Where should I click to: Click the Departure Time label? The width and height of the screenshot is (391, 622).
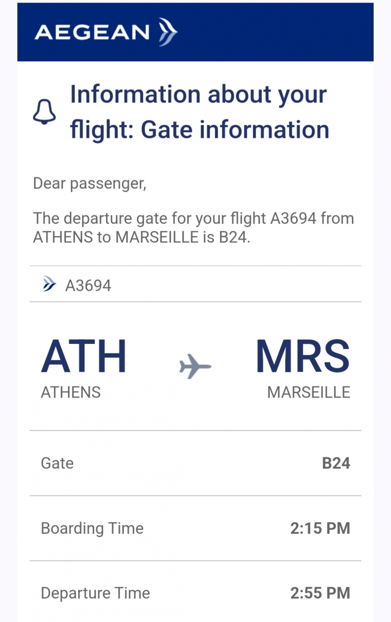96,593
